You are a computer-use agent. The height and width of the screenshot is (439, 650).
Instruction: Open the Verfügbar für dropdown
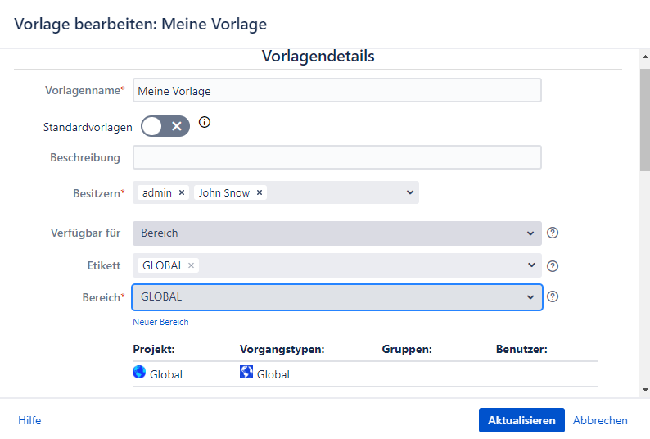pos(530,233)
